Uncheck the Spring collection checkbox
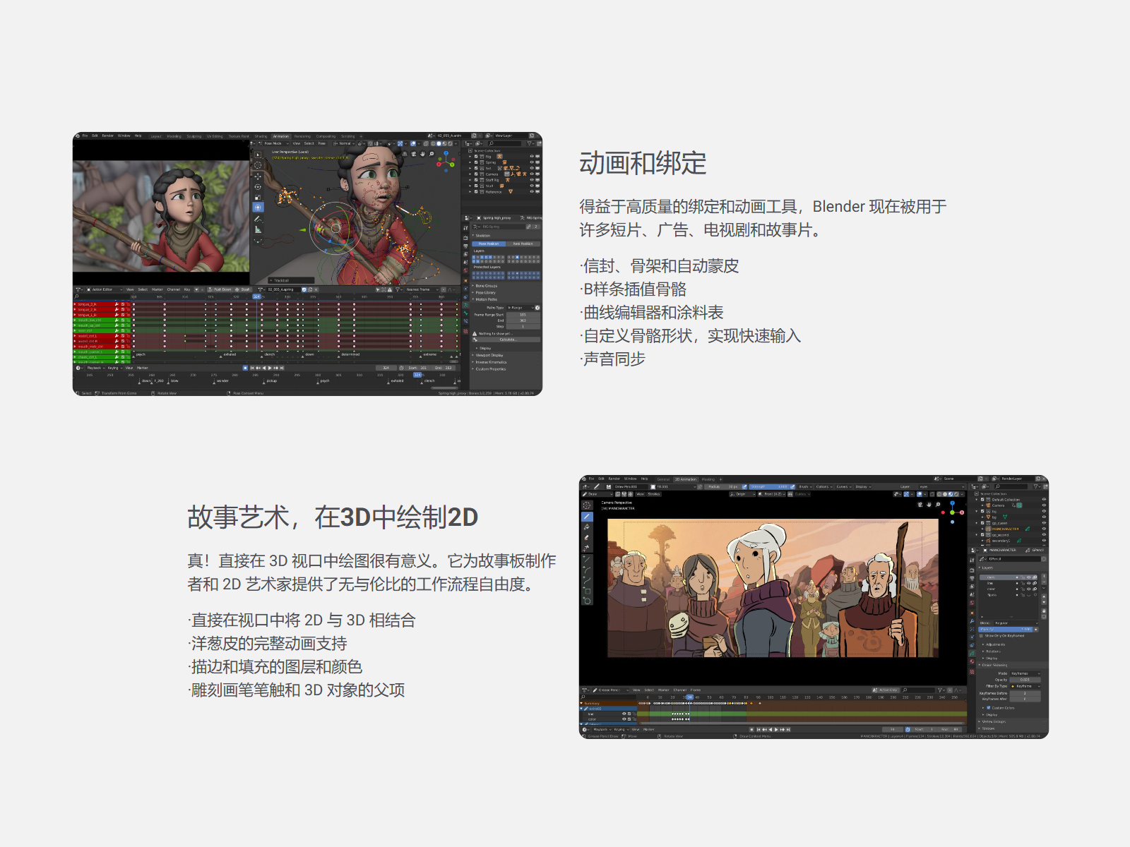 tap(476, 162)
